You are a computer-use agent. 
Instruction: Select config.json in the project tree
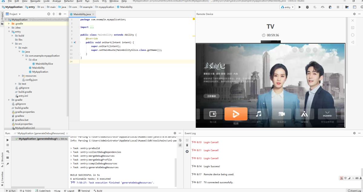coord(31,80)
